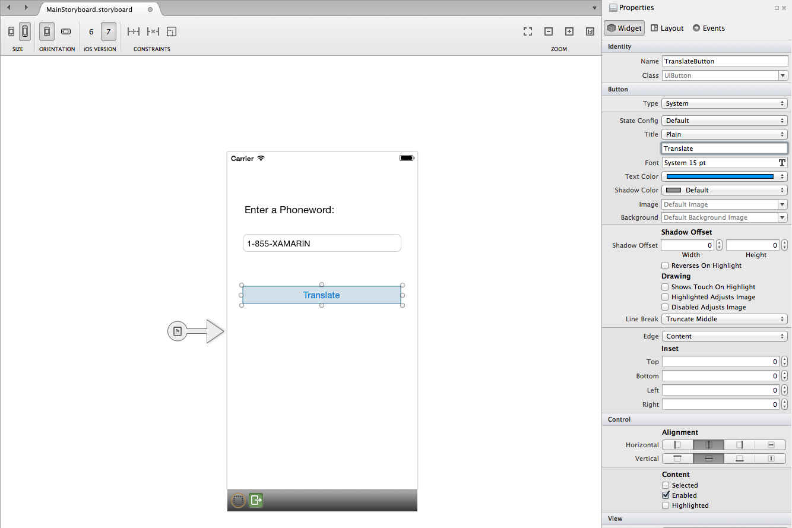Open the Events tab
Image resolution: width=792 pixels, height=528 pixels.
[x=708, y=28]
